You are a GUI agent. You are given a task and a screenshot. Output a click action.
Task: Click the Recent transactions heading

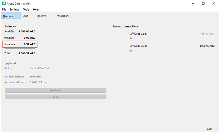click(125, 26)
